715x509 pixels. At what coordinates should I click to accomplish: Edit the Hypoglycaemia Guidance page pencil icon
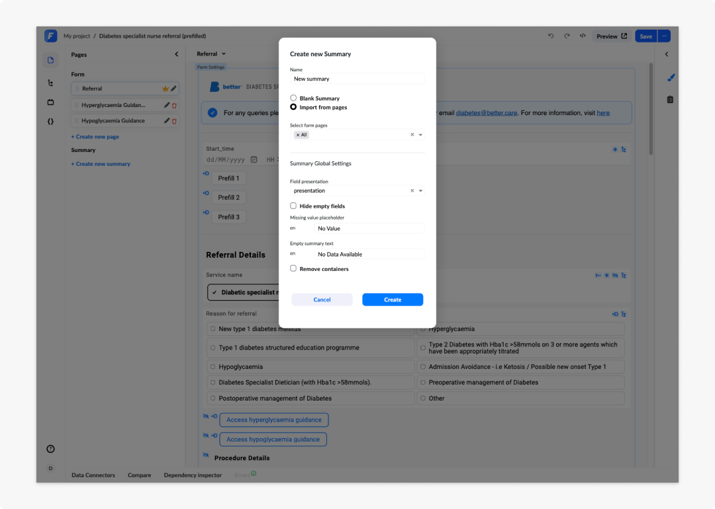click(167, 121)
